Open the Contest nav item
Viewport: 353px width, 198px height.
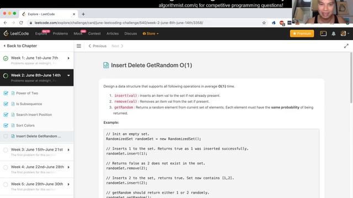point(94,34)
